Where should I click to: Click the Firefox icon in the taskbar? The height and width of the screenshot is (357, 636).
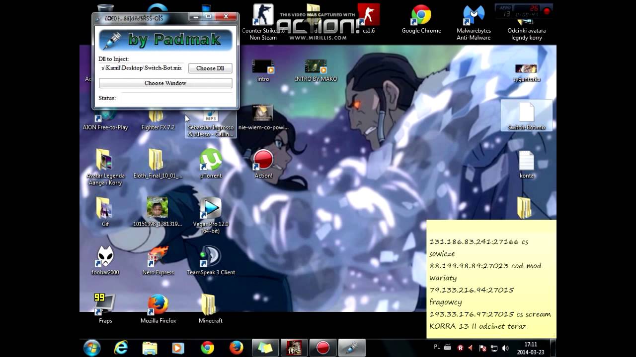click(x=236, y=348)
